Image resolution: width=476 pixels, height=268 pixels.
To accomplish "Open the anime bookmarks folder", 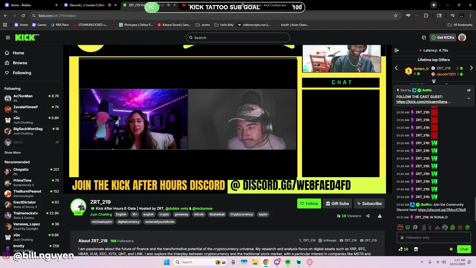I will (203, 25).
